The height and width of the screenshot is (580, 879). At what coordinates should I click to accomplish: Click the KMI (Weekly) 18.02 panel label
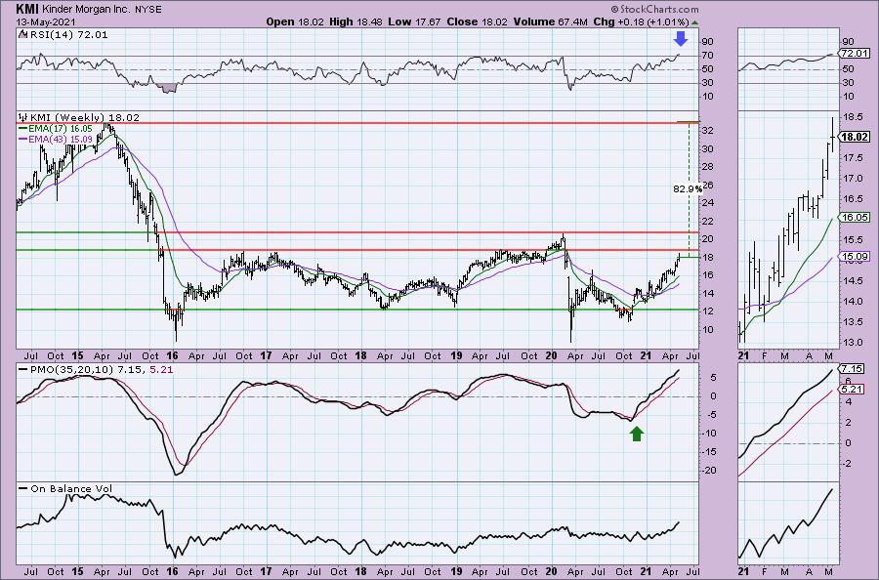click(x=84, y=118)
